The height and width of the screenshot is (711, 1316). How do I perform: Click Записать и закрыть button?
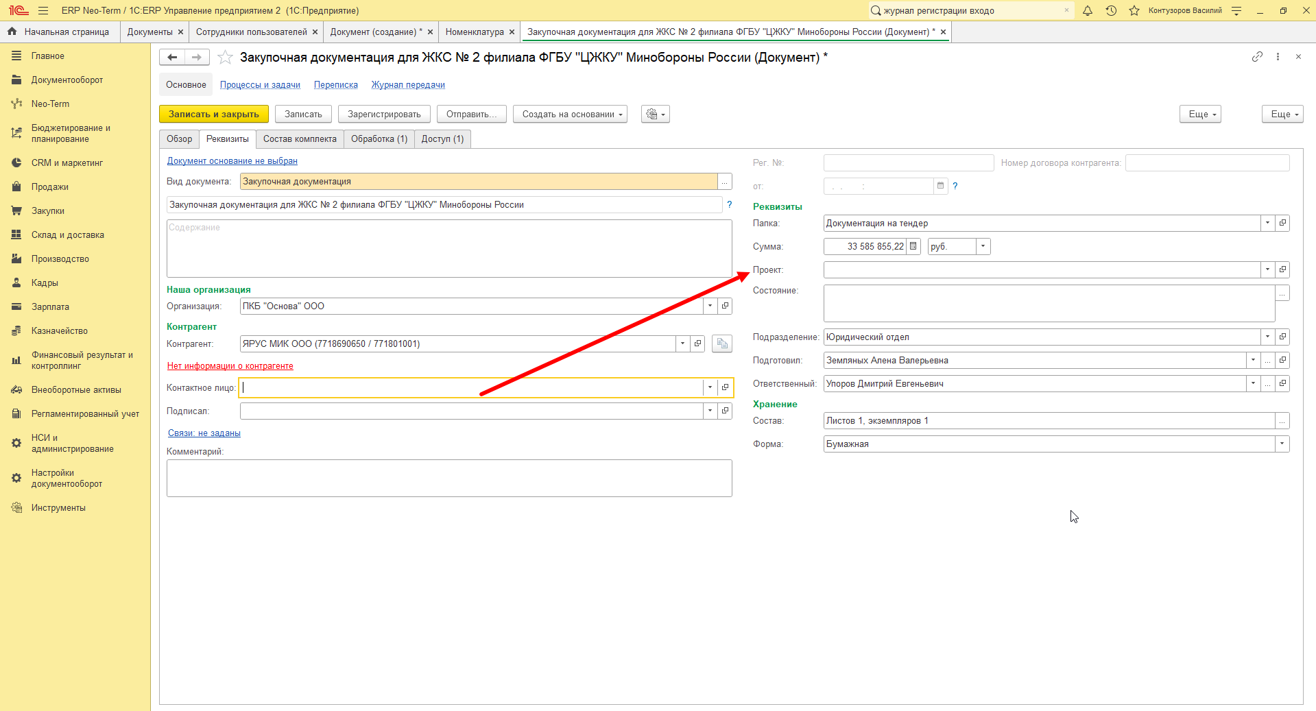(x=214, y=115)
